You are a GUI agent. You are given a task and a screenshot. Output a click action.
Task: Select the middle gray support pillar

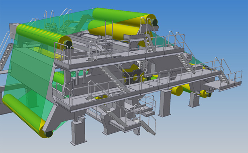click(165, 103)
